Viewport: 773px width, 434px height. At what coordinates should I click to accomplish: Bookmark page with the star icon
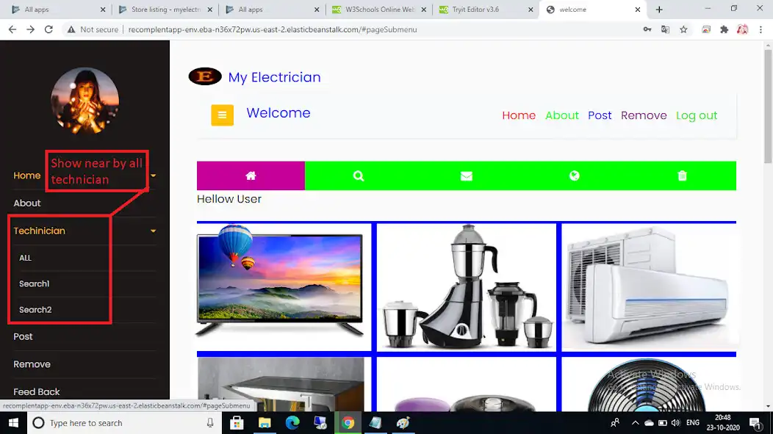coord(683,29)
